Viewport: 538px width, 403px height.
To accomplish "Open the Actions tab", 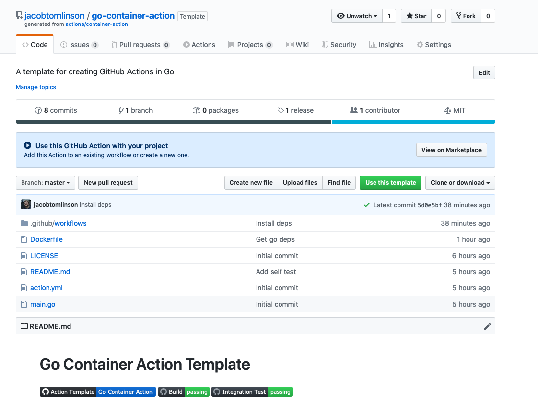I will [x=199, y=45].
